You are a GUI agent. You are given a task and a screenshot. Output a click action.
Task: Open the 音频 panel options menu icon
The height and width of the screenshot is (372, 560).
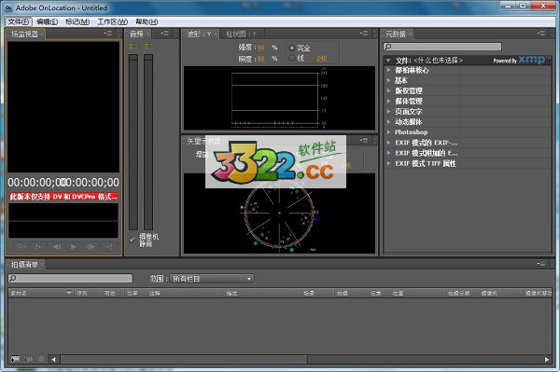(164, 34)
